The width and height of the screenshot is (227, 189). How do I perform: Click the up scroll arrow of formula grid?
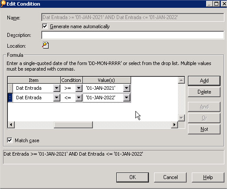(181, 80)
